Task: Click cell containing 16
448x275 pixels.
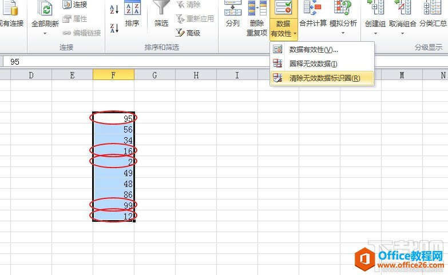Action: (113, 151)
